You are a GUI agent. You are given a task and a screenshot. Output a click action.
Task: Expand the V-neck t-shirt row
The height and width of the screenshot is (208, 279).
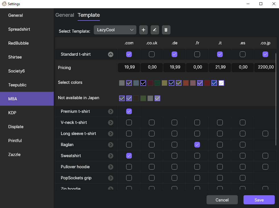click(x=111, y=122)
